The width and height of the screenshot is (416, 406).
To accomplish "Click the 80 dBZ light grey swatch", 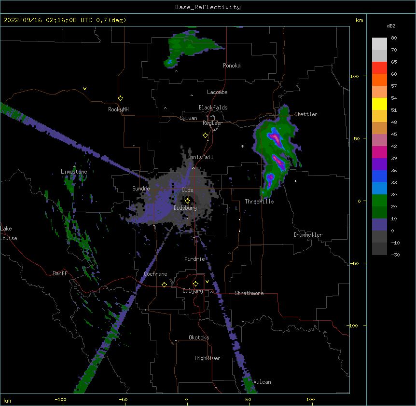I will pos(379,44).
